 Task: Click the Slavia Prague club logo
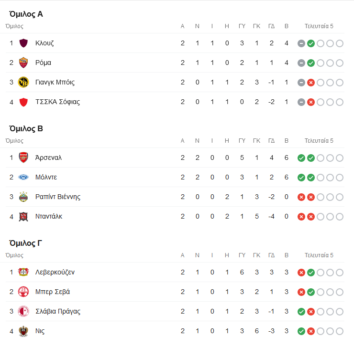(23, 311)
